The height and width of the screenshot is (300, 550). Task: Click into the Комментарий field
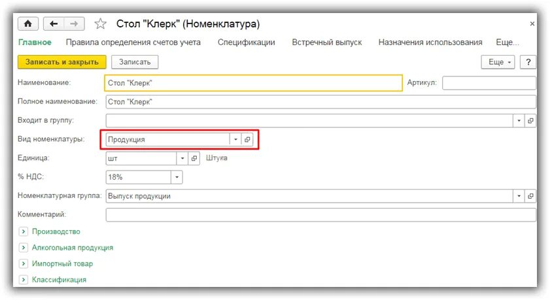click(x=320, y=214)
